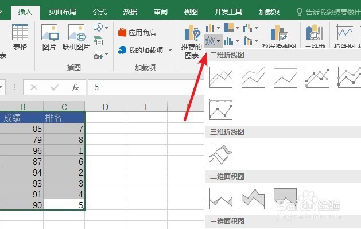The image size is (361, 229).
Task: Open the 审阅 tab
Action: coord(161,12)
